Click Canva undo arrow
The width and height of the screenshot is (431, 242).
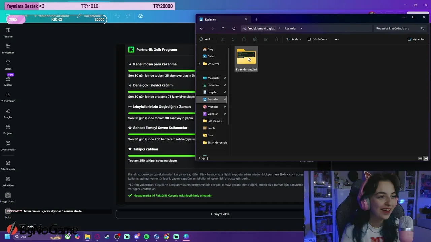pos(117,16)
